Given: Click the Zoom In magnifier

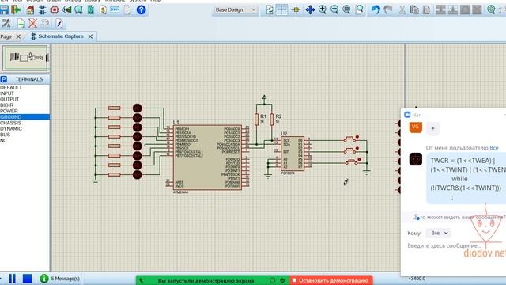Looking at the screenshot, I should pyautogui.click(x=322, y=10).
